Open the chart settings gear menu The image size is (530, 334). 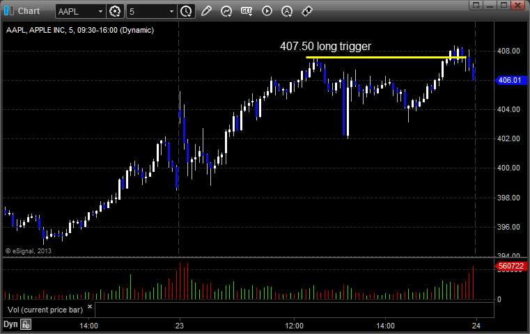[115, 11]
